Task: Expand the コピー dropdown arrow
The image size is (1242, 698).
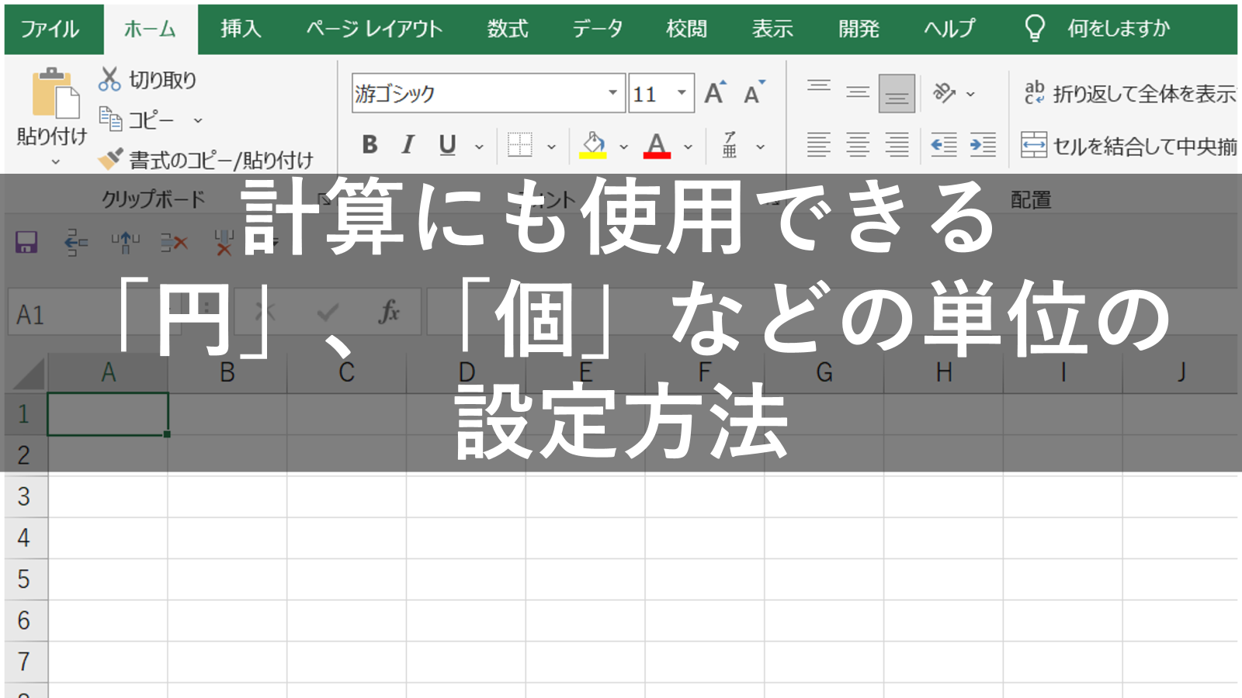Action: pyautogui.click(x=198, y=120)
